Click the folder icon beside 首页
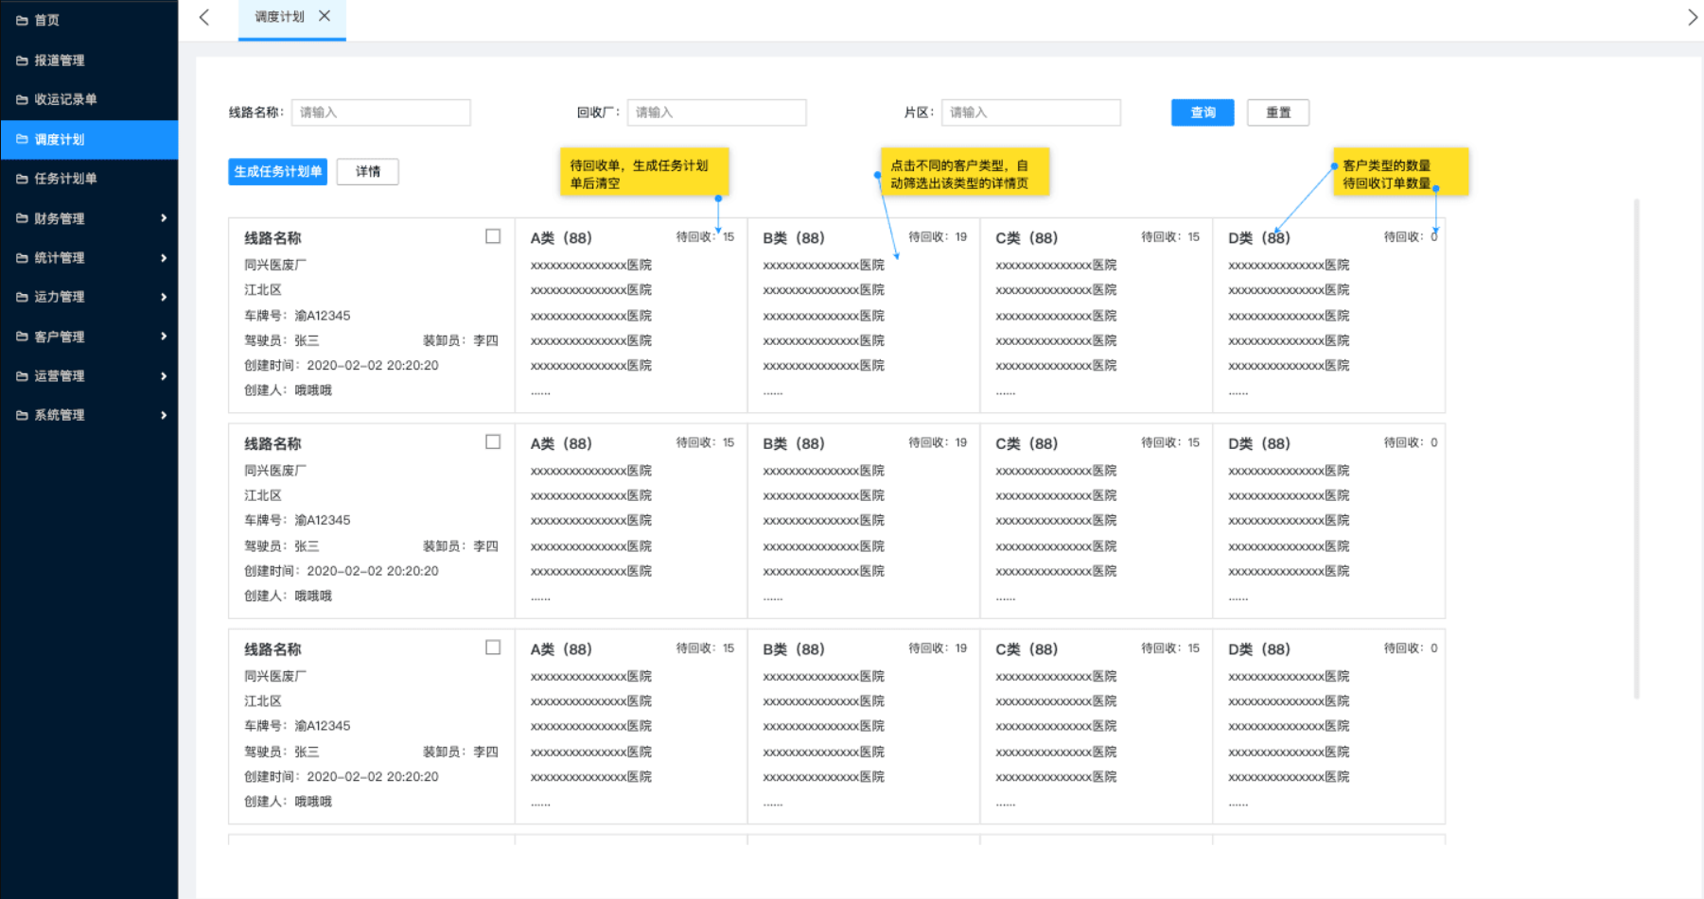1704x899 pixels. click(22, 20)
